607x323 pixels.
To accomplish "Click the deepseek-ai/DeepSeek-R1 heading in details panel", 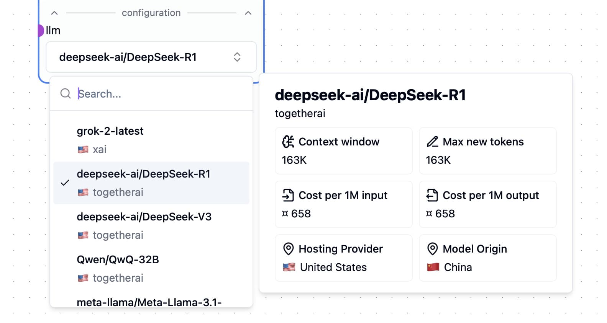I will tap(370, 95).
